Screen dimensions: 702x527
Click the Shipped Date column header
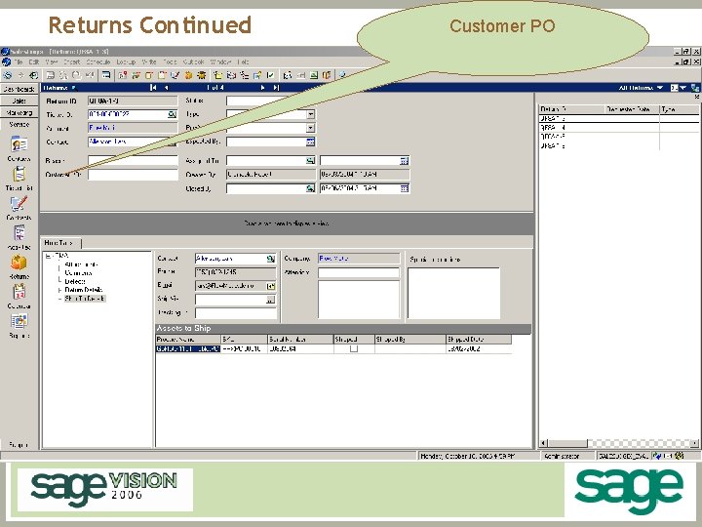479,340
